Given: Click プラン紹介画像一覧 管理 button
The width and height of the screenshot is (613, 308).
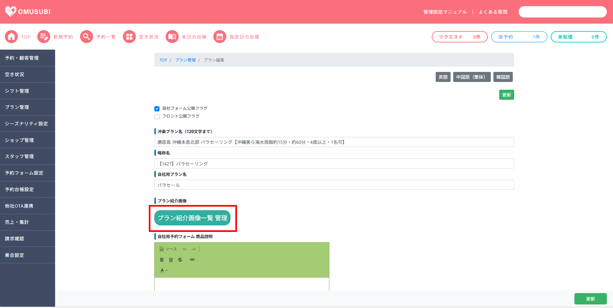Looking at the screenshot, I should (x=192, y=218).
